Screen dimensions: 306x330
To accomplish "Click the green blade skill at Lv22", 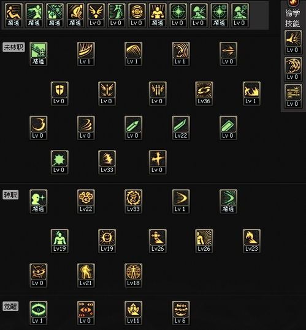I will pos(181,128).
